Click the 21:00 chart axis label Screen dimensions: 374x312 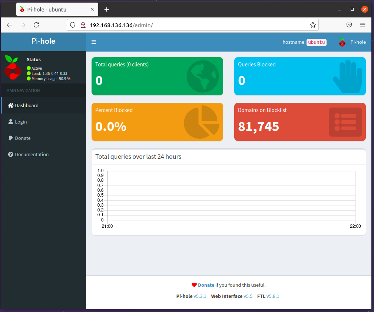(x=107, y=226)
